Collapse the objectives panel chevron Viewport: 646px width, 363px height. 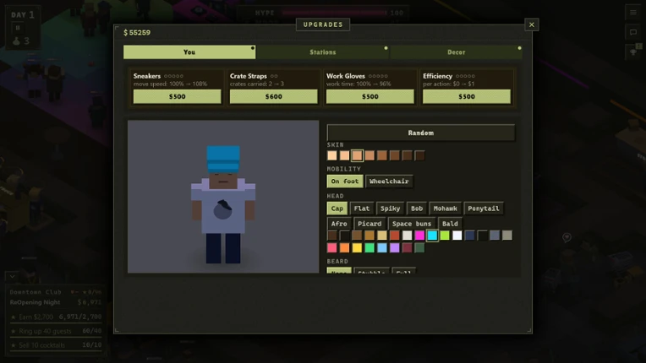tap(13, 276)
